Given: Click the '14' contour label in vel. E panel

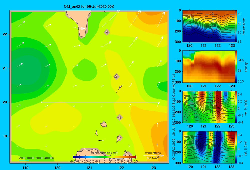Looking at the screenshot, I should [x=195, y=157].
